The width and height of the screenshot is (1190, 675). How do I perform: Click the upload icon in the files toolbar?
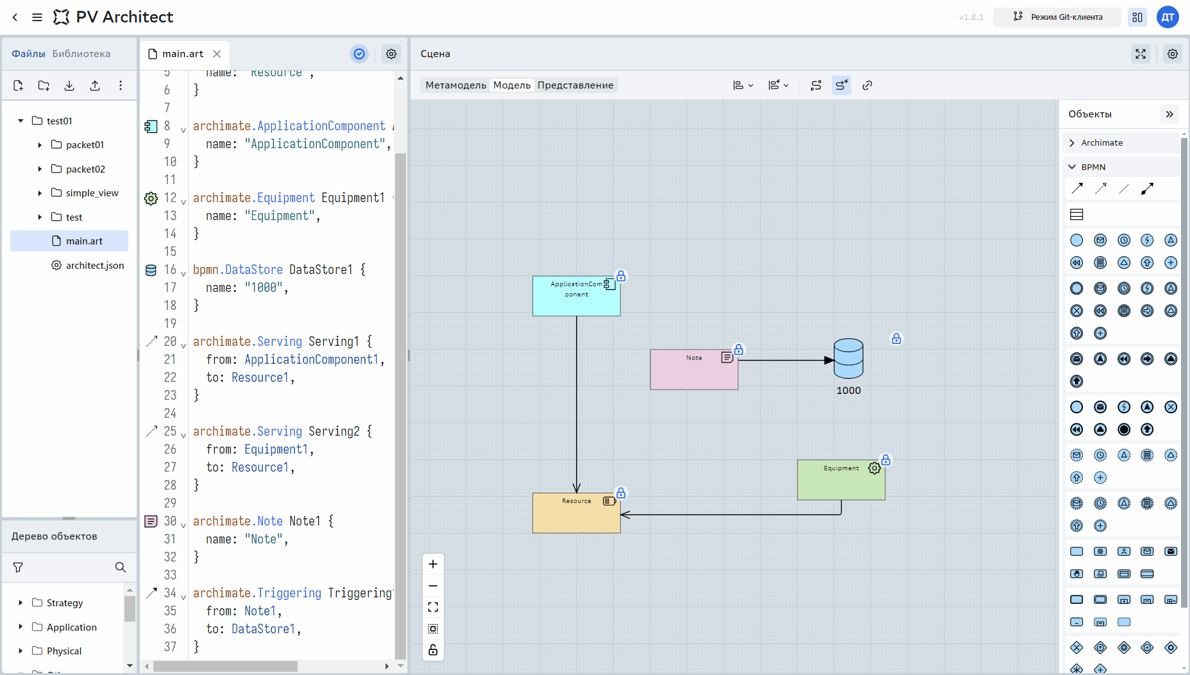[95, 85]
